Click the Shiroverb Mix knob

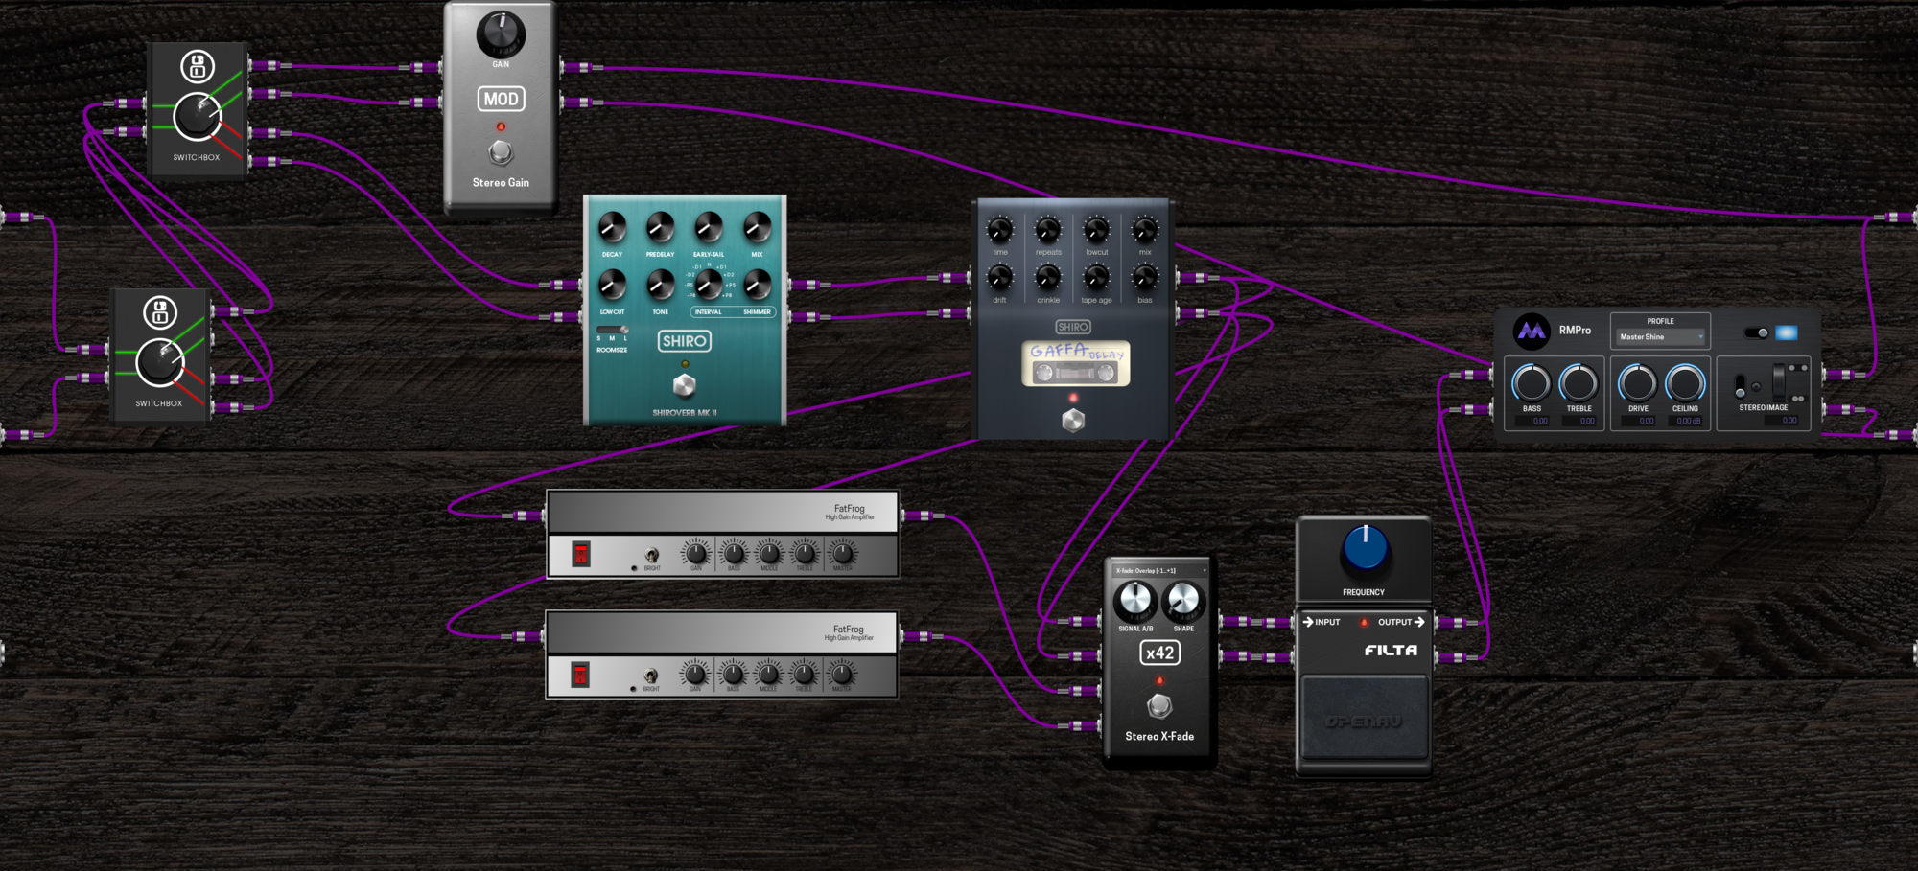(757, 228)
